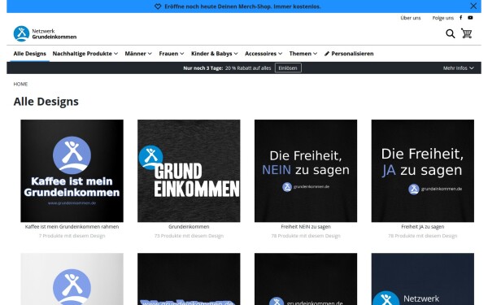Click title Kaffee ist mein Grundeinkommen rahmen

click(x=72, y=227)
